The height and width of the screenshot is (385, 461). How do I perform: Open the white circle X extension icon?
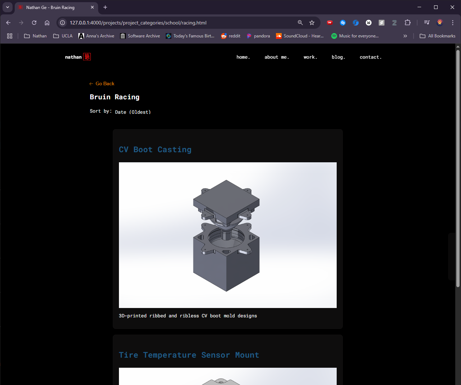369,23
